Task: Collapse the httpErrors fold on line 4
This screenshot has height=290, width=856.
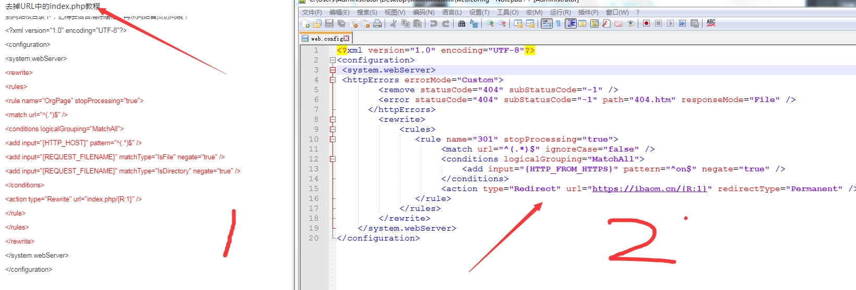Action: [332, 80]
